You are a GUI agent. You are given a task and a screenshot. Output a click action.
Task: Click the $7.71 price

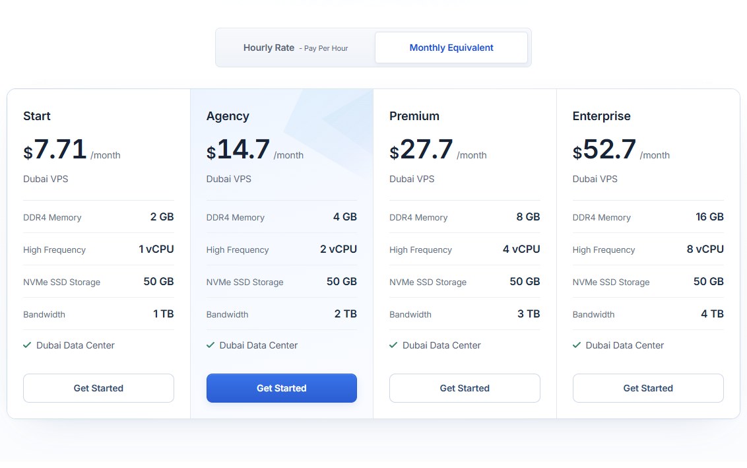tap(55, 150)
